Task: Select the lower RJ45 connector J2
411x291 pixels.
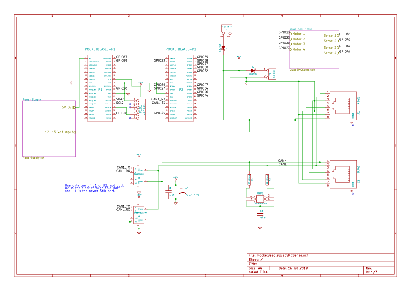Action: [x=343, y=174]
